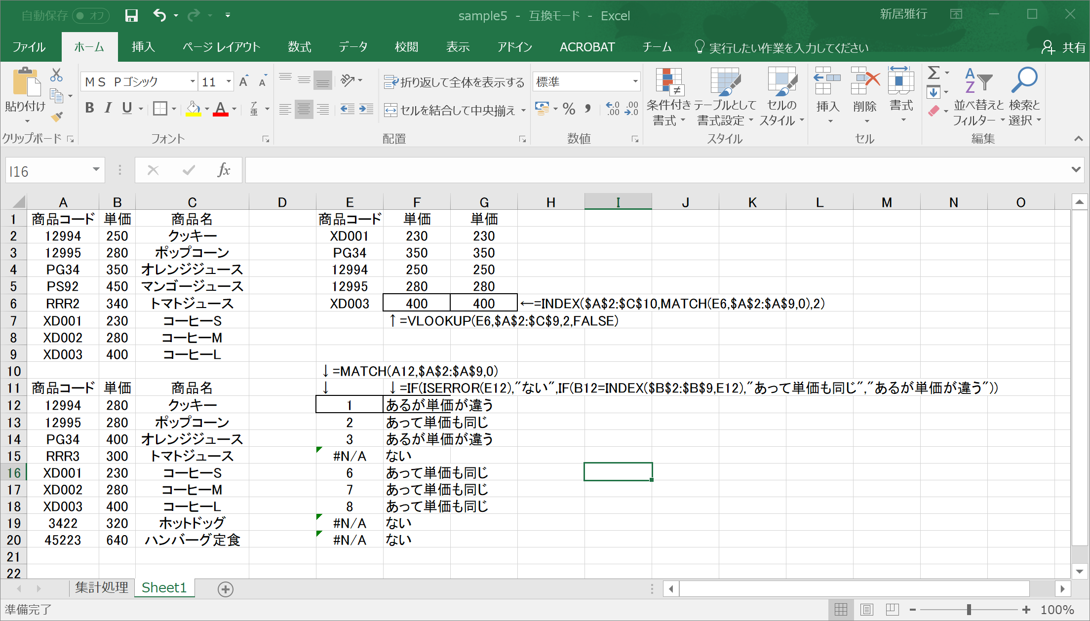Click the 共有 share button
Image resolution: width=1090 pixels, height=621 pixels.
pos(1064,47)
